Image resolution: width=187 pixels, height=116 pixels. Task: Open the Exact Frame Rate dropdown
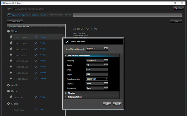tap(106, 79)
